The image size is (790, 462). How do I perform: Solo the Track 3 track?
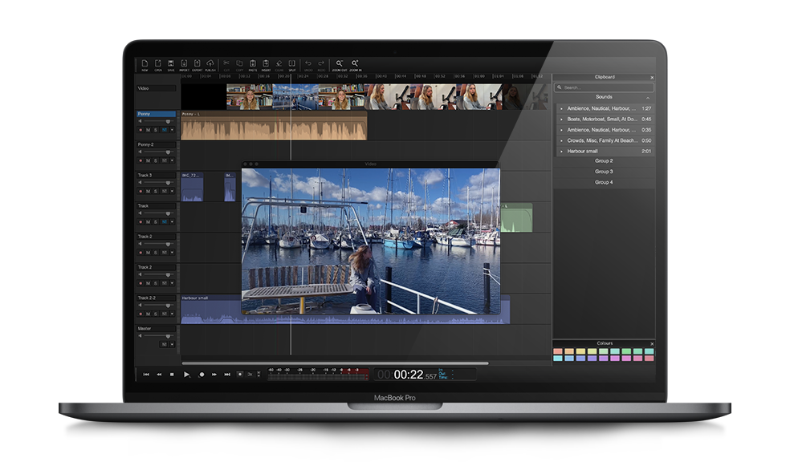tap(156, 191)
